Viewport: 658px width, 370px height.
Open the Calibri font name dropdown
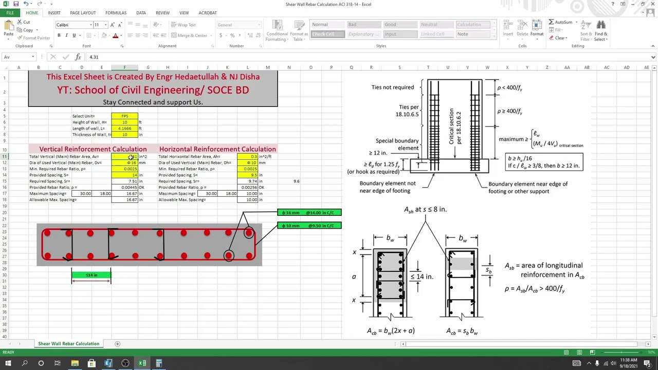pos(91,25)
